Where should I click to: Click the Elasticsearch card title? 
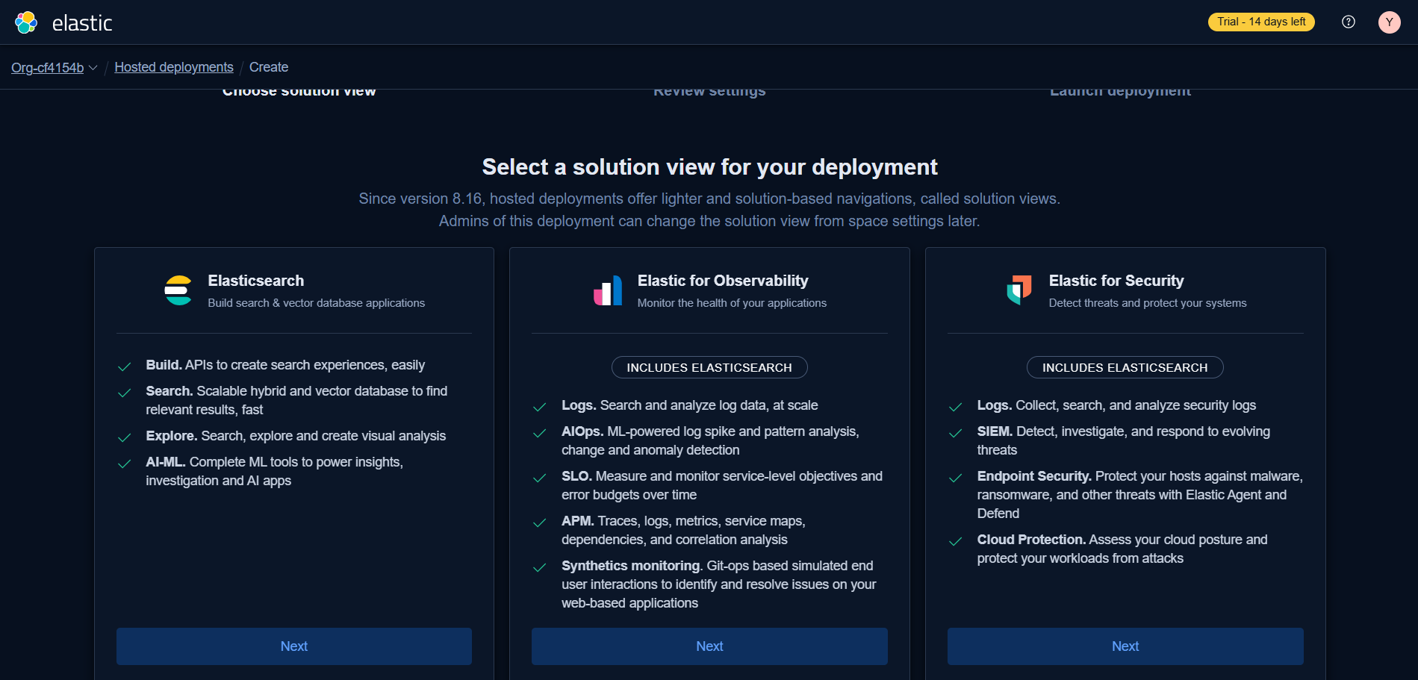(x=256, y=281)
